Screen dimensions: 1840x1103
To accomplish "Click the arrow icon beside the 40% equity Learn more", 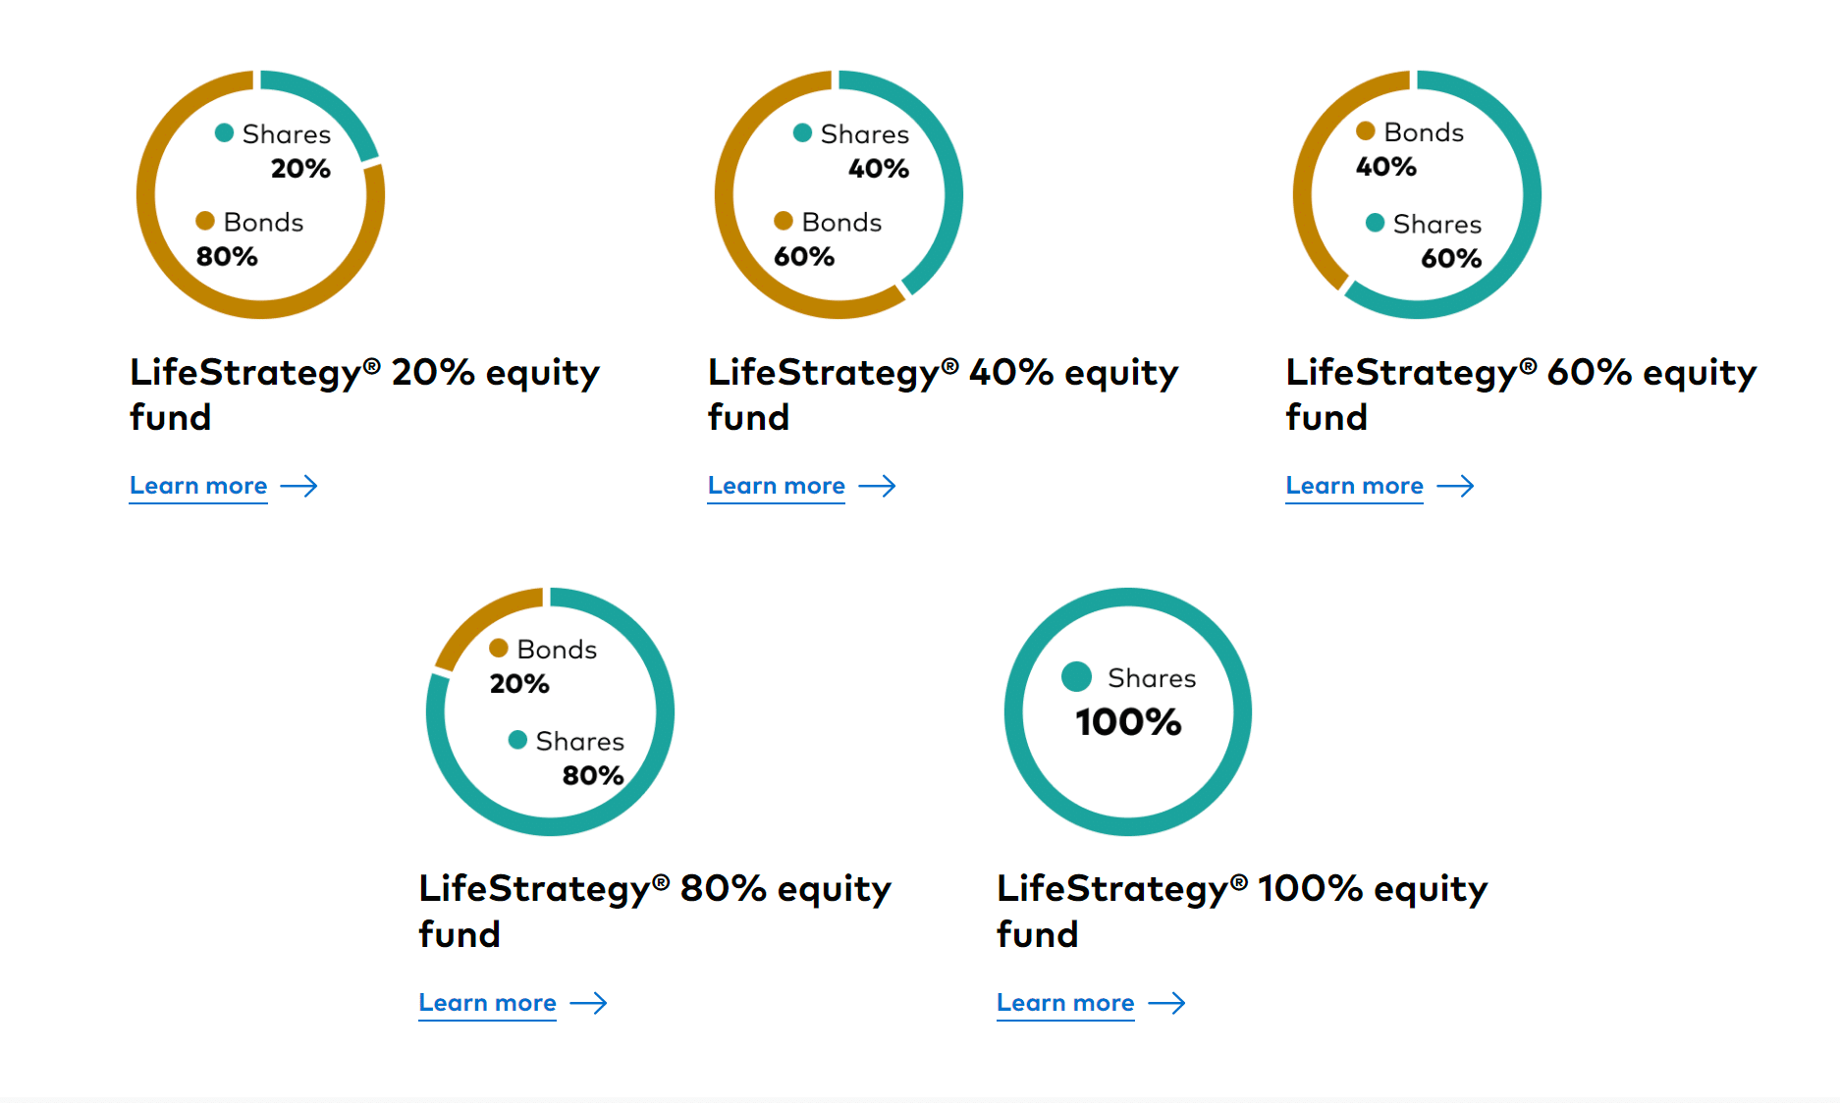I will click(877, 486).
